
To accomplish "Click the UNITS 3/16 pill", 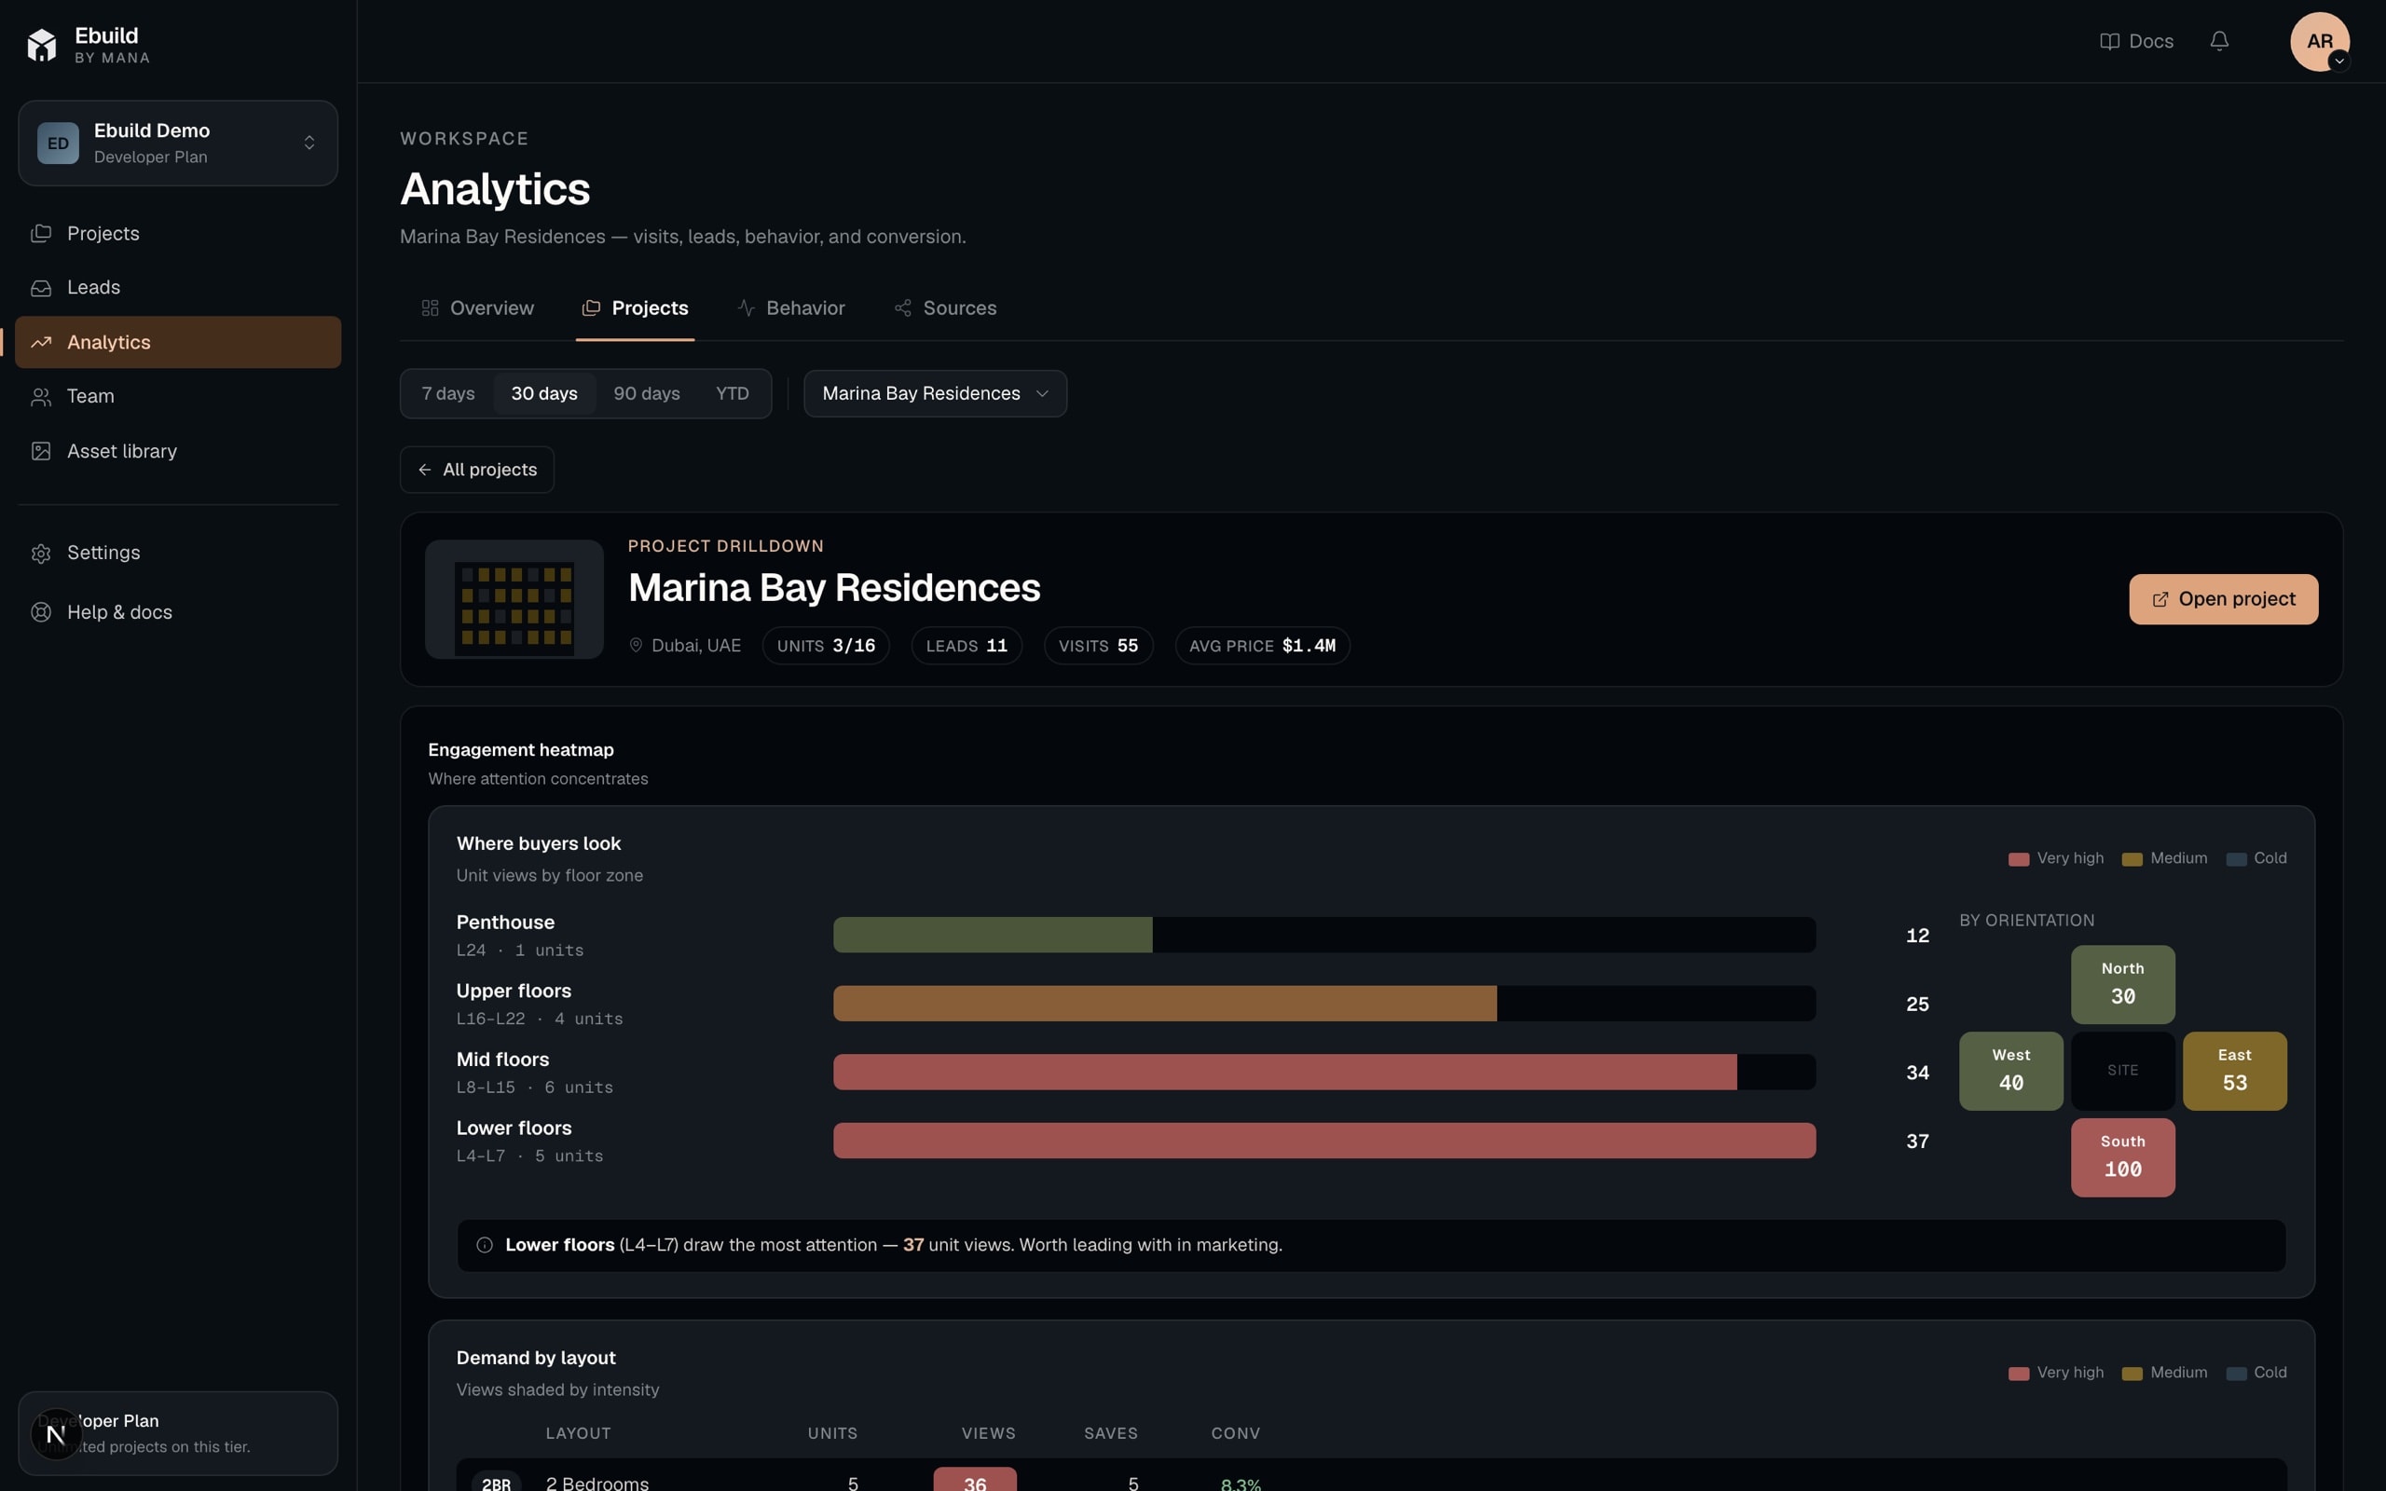I will (826, 646).
